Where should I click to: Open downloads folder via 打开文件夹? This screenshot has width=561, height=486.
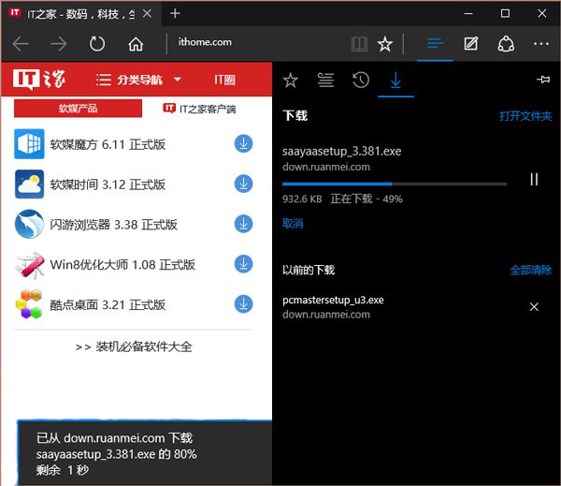(x=525, y=116)
